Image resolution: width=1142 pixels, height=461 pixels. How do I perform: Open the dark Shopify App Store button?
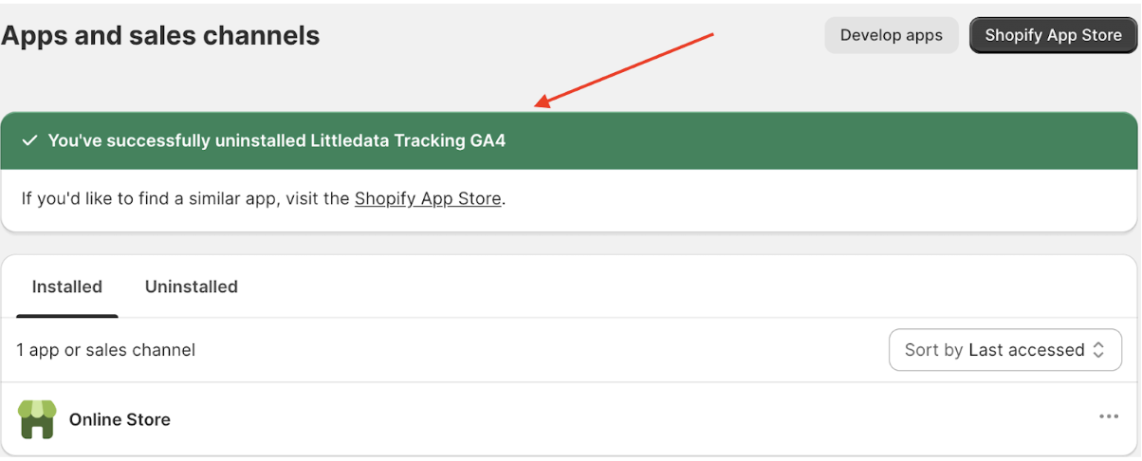(x=1053, y=35)
